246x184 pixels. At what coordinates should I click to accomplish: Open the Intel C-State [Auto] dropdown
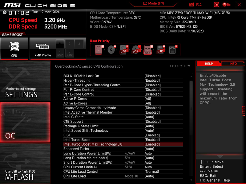point(149,117)
